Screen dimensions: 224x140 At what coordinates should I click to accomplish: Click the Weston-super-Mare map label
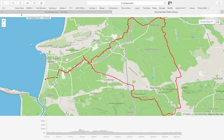(x=50, y=60)
